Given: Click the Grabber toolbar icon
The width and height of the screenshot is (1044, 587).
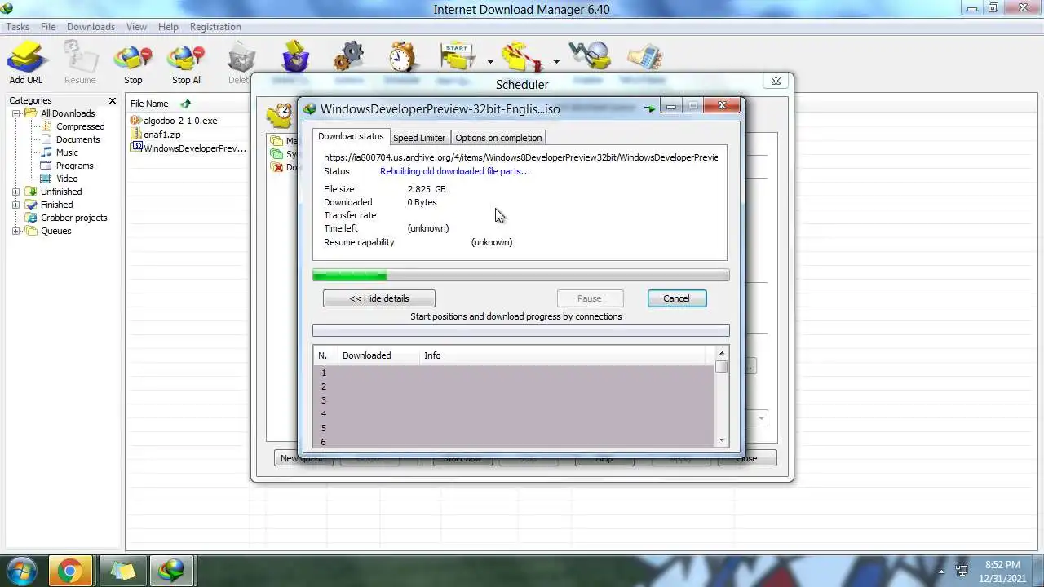Looking at the screenshot, I should (589, 56).
